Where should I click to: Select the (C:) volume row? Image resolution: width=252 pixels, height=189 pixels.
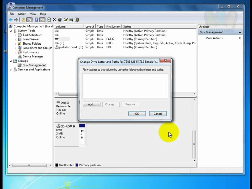pos(125,43)
